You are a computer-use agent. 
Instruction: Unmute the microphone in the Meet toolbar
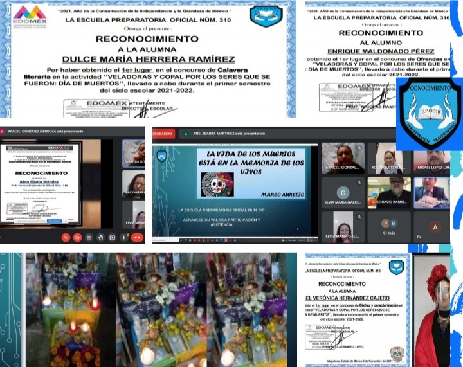[x=66, y=237]
